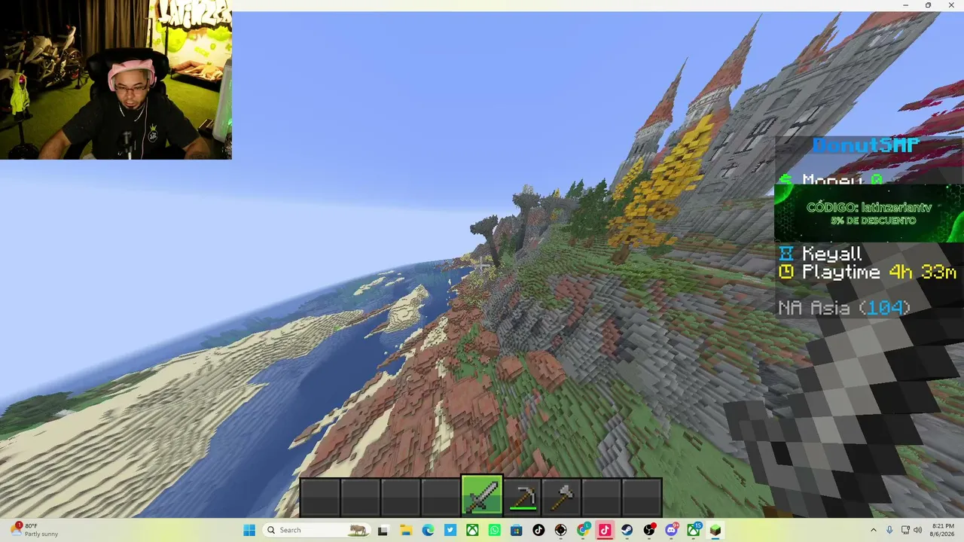Open the clock showing 8:21 PM
964x542 pixels.
click(x=943, y=530)
